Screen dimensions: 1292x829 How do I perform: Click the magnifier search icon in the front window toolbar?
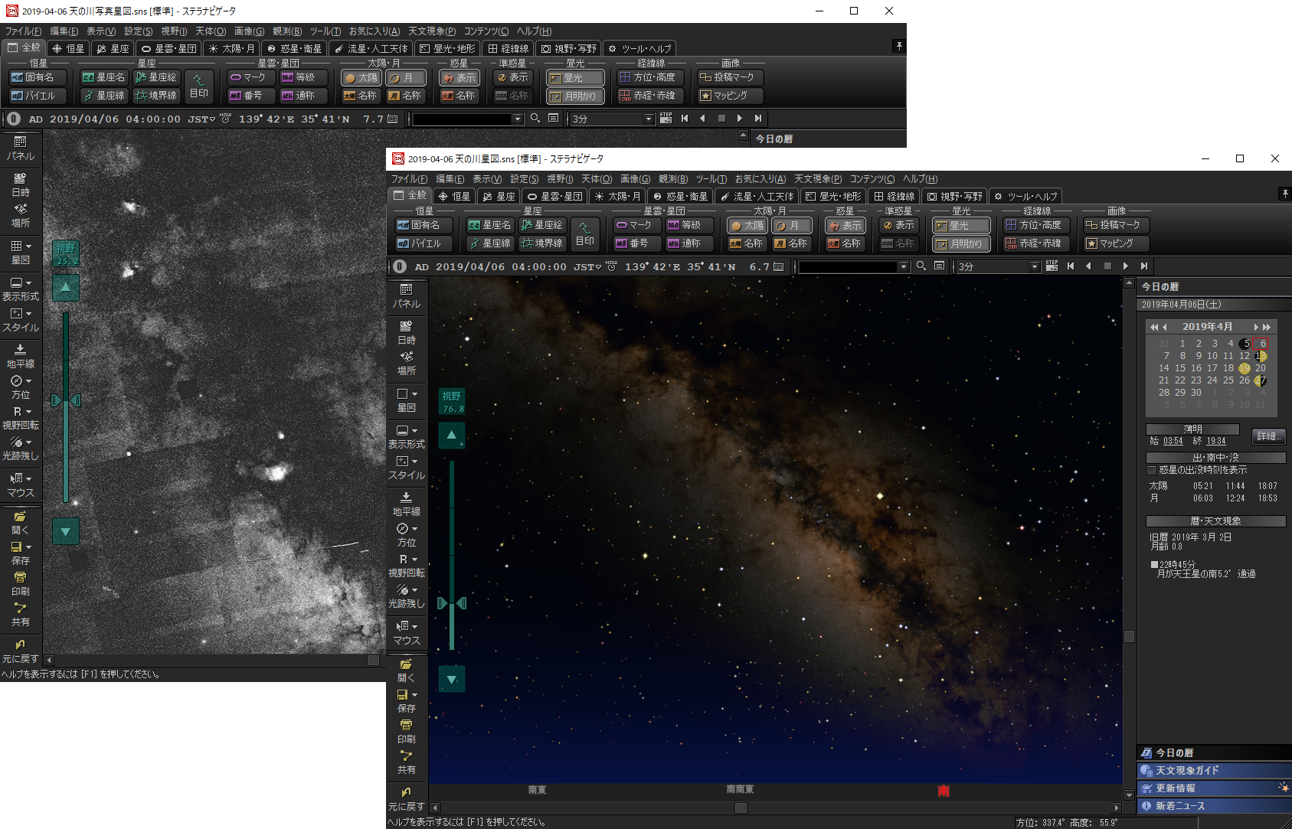921,266
